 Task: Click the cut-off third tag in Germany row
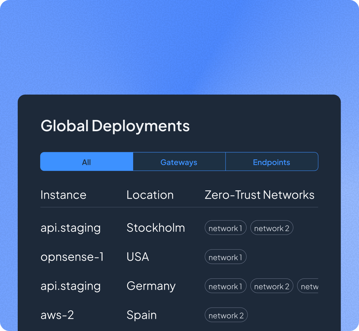(308, 286)
